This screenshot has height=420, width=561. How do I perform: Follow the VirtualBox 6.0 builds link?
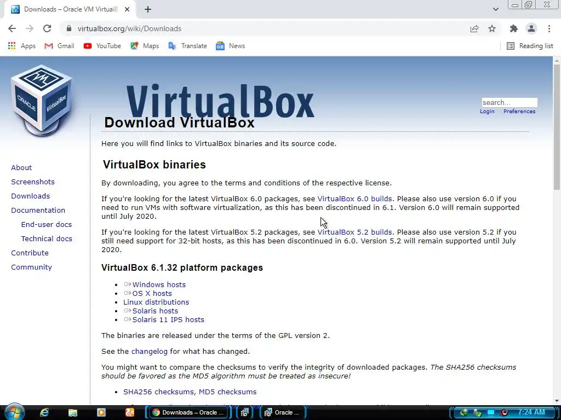click(354, 199)
